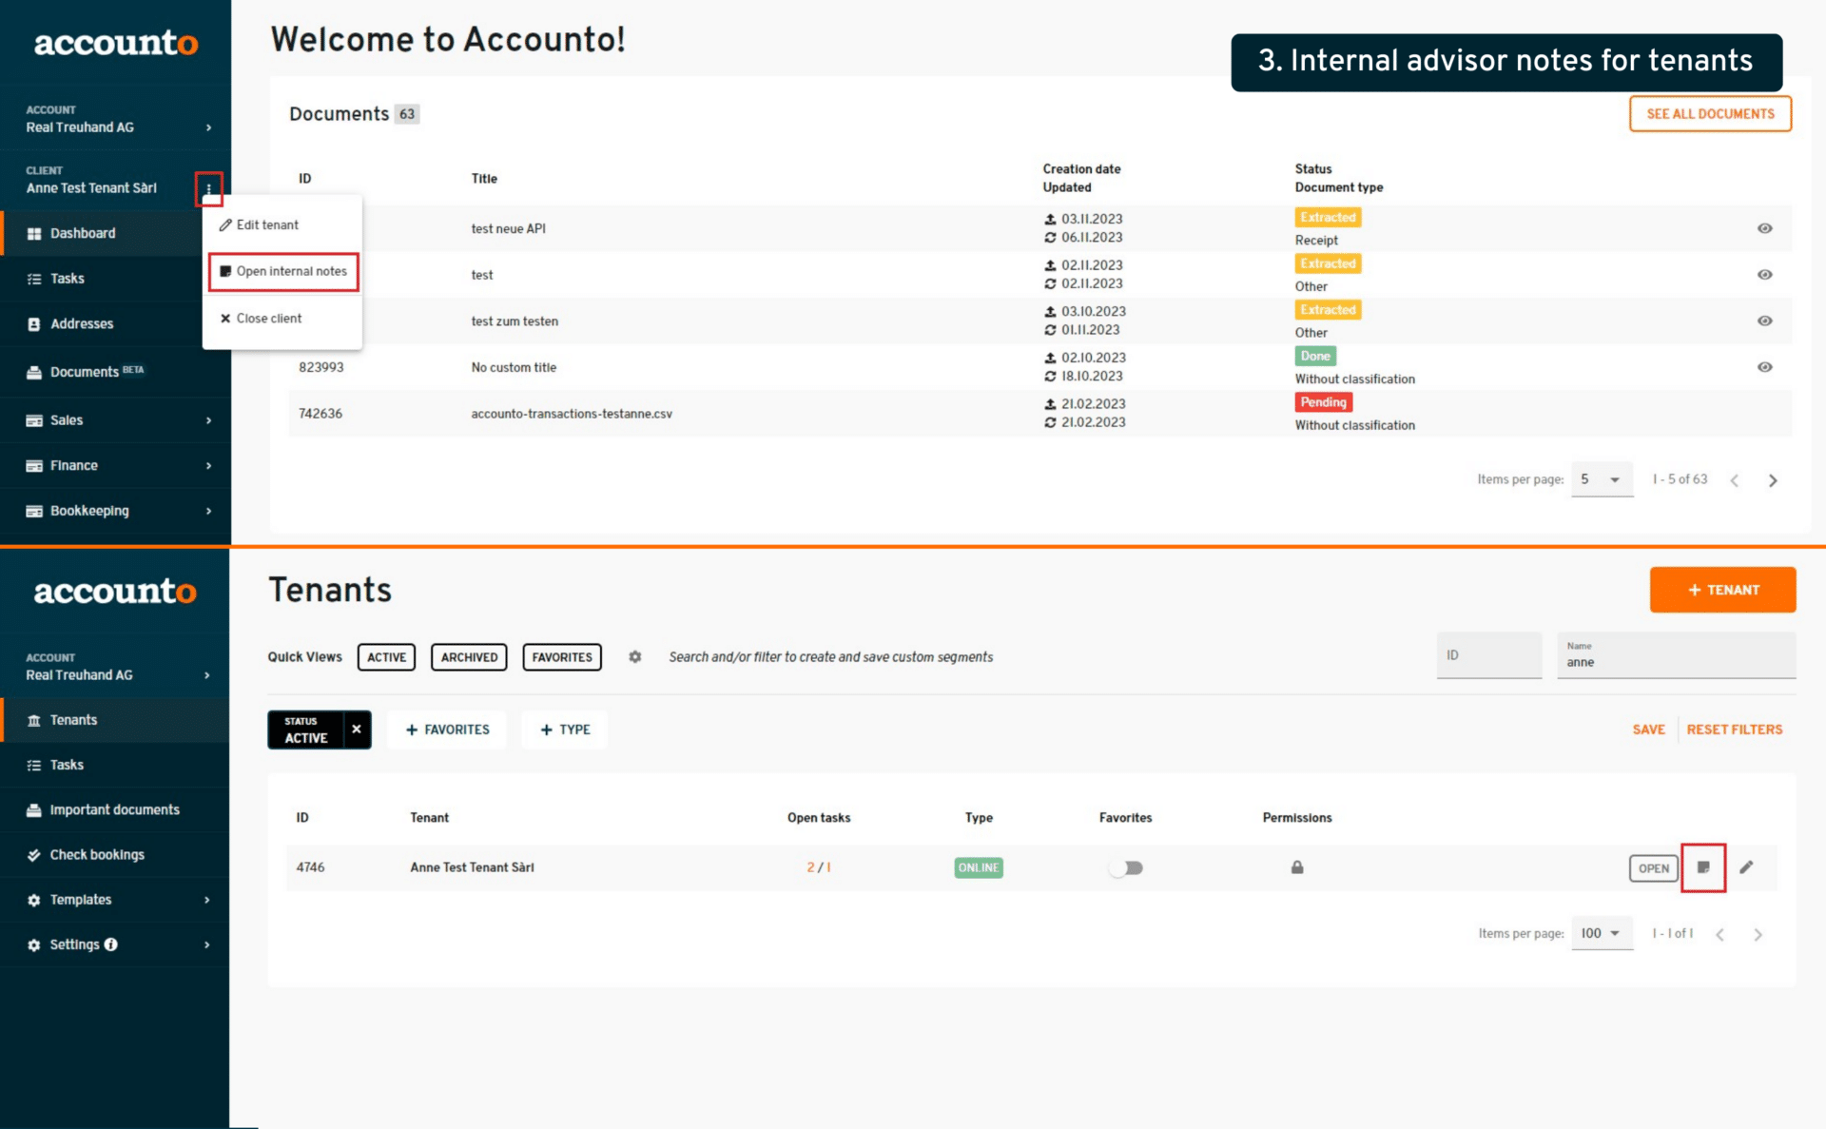This screenshot has width=1826, height=1129.
Task: Click the green Done status badge
Action: tap(1315, 356)
